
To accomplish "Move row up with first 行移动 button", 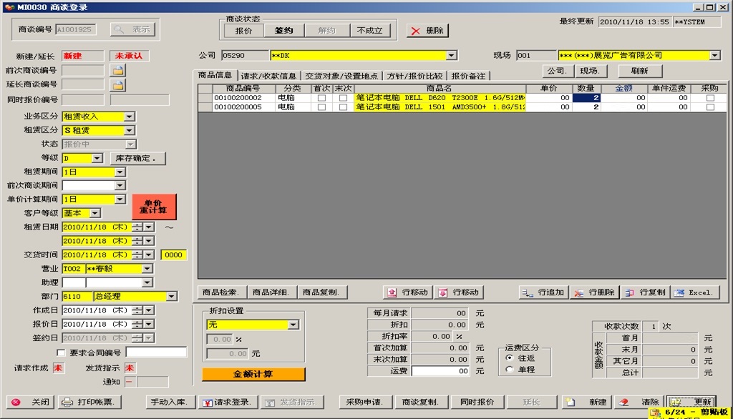I will [407, 292].
